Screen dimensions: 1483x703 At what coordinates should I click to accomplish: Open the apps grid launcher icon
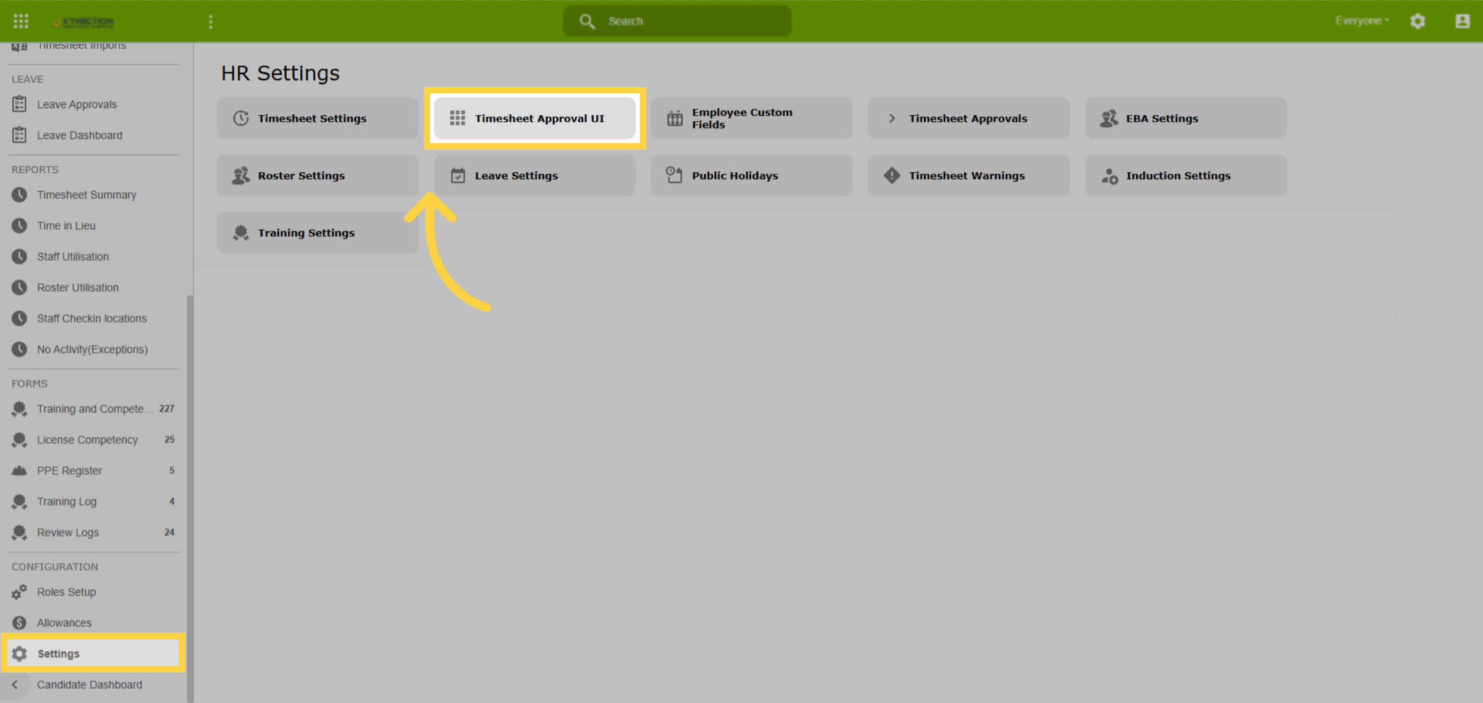point(21,21)
